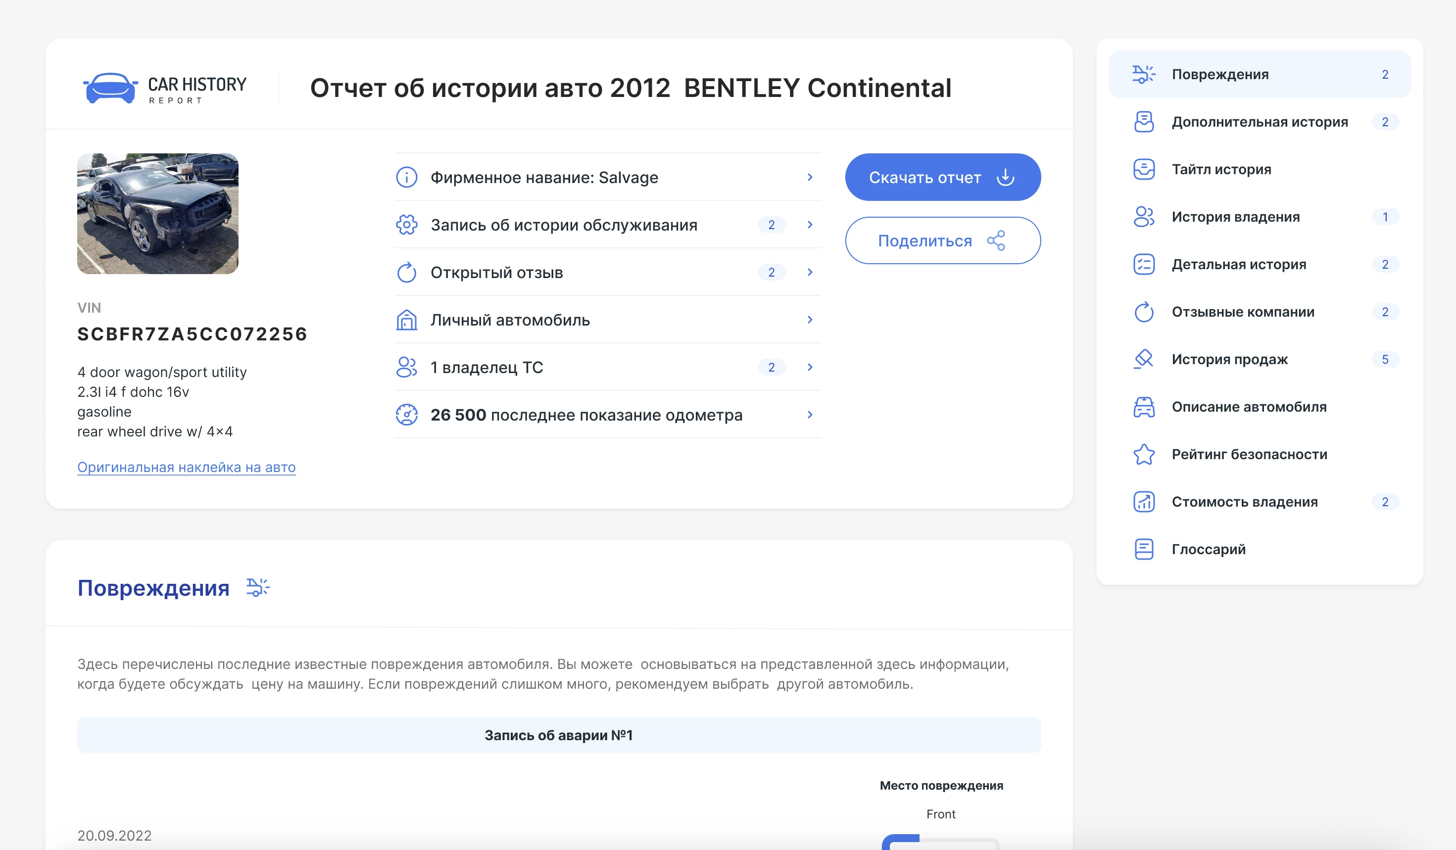Viewport: 1456px width, 850px height.
Task: Expand the Фирменное навание: Salvage row chevron
Action: (x=810, y=177)
